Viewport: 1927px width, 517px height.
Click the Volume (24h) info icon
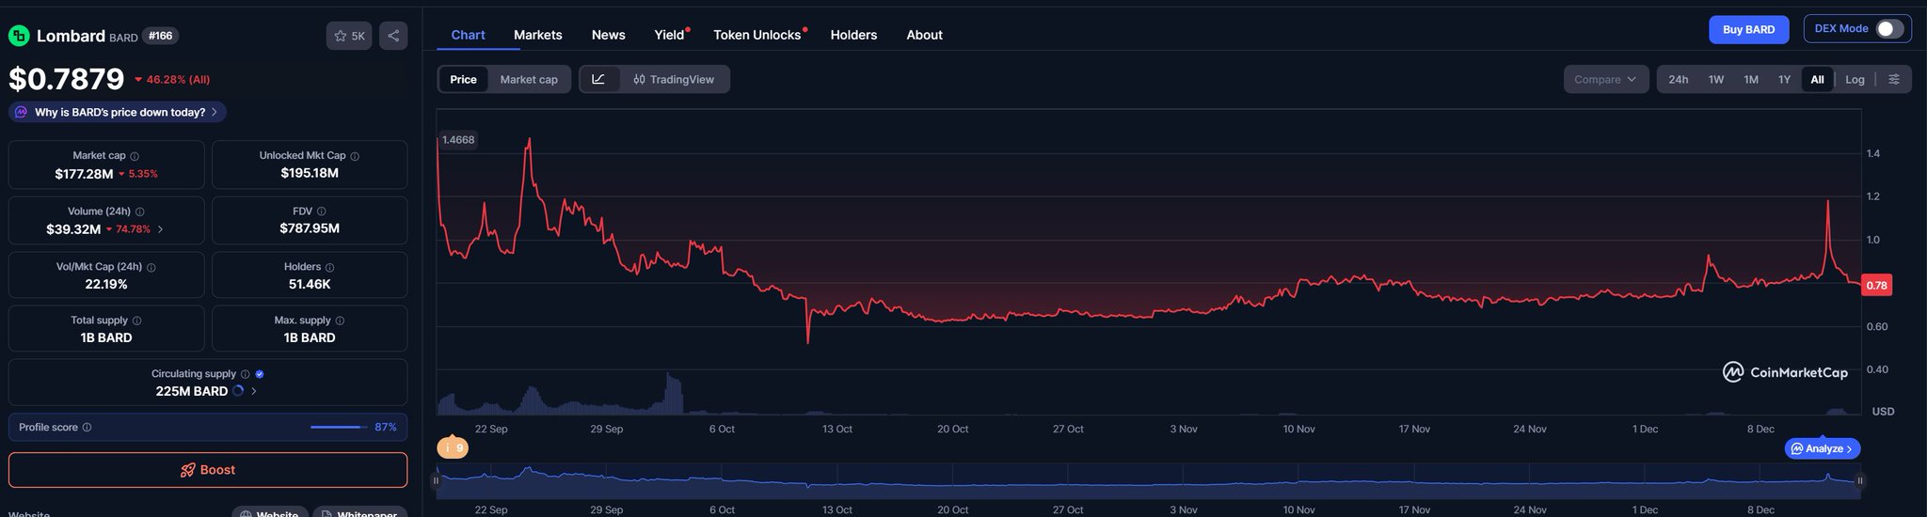click(x=140, y=211)
